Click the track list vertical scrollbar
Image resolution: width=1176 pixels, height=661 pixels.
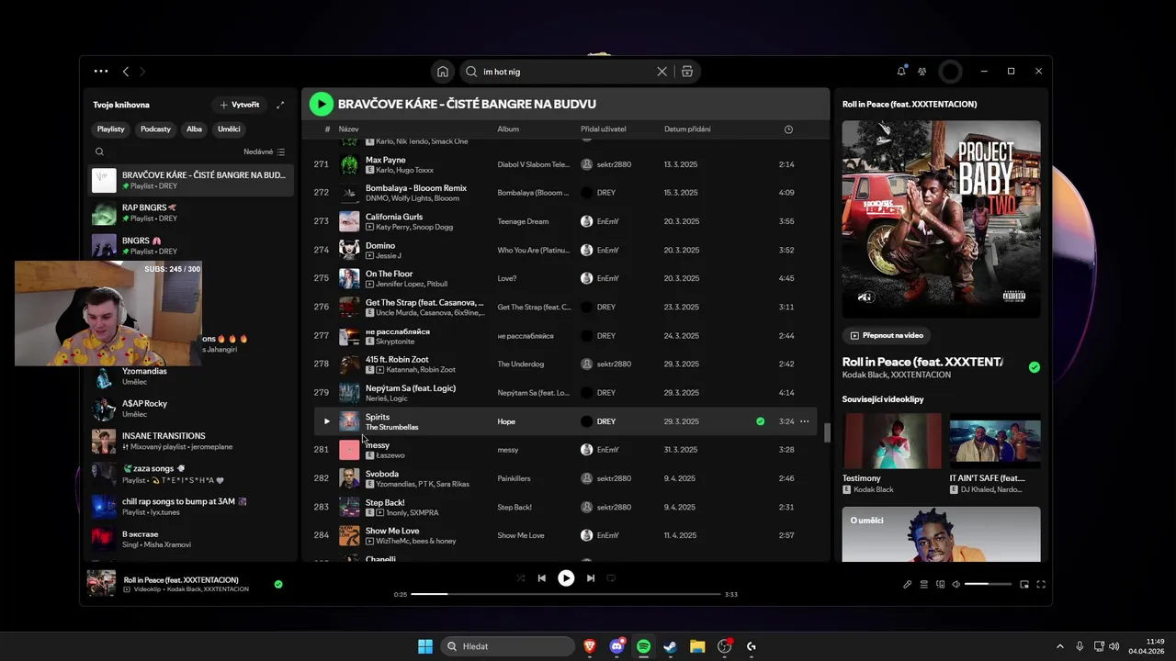826,432
